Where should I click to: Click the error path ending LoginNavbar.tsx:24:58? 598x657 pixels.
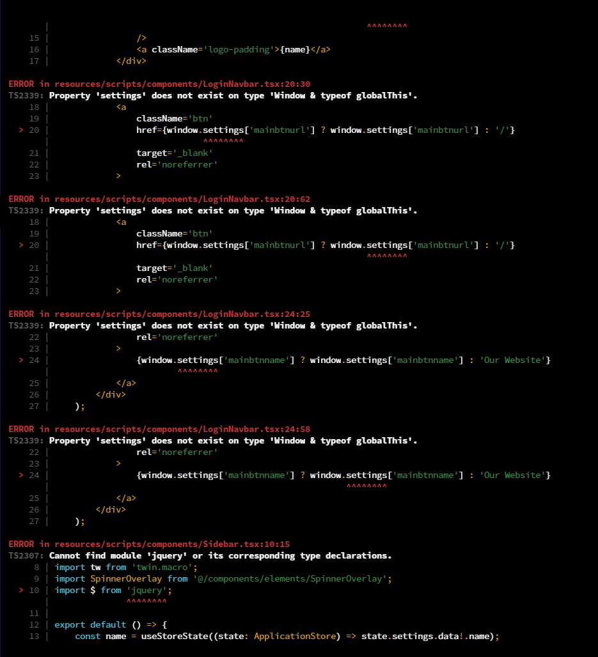point(182,429)
